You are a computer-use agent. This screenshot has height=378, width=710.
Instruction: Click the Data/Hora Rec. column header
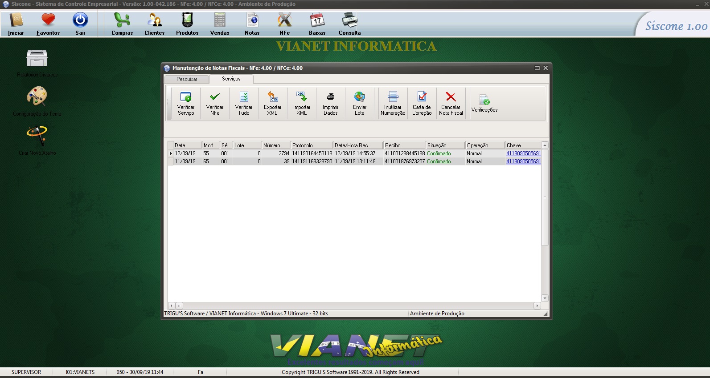tap(358, 145)
